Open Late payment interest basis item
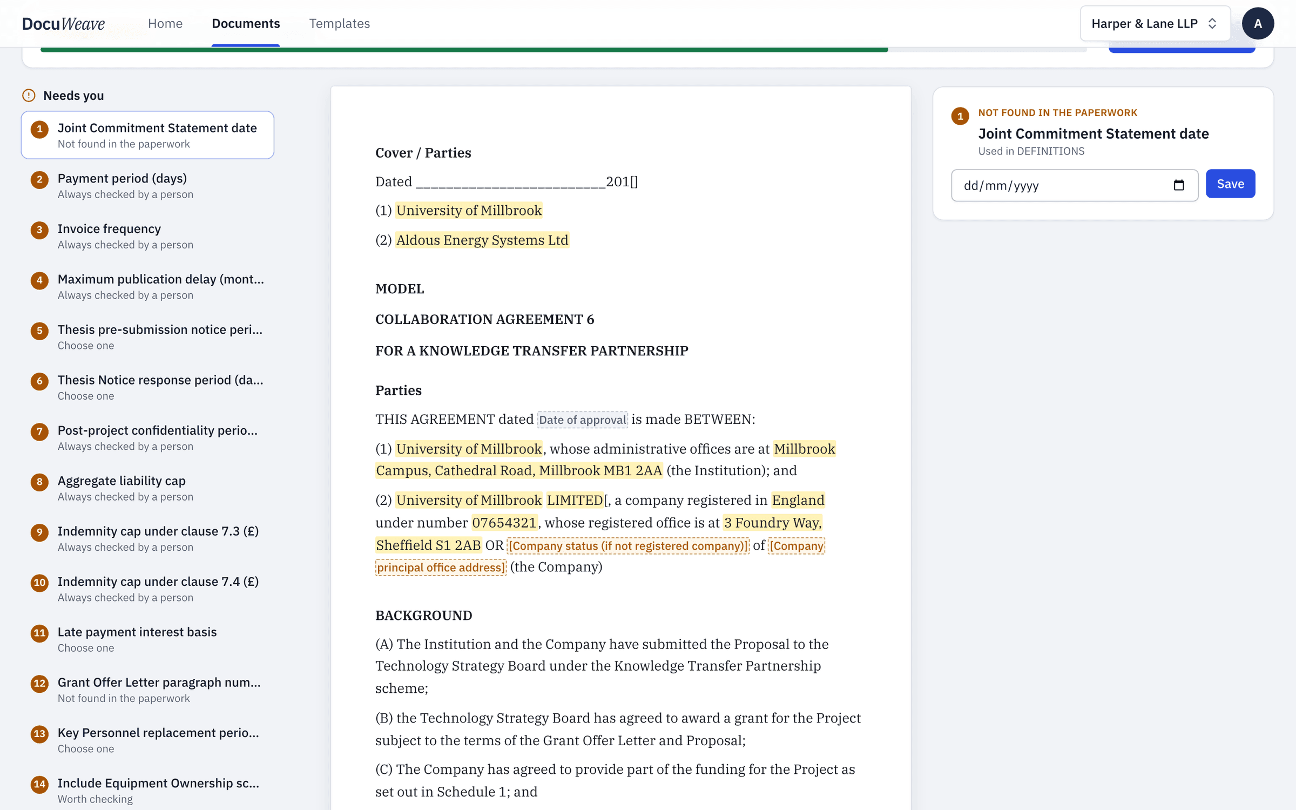1296x810 pixels. point(147,639)
